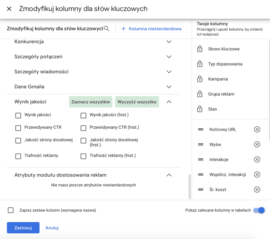Click Zaznacz wszystkie button
This screenshot has height=239, width=270.
pyautogui.click(x=91, y=102)
